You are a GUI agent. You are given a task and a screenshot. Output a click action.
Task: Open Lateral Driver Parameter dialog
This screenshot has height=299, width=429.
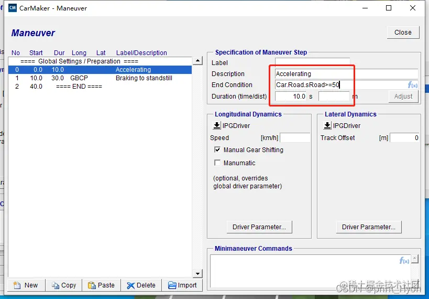click(x=369, y=227)
